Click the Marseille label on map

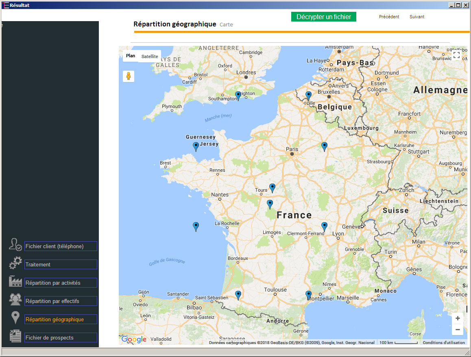point(348,298)
